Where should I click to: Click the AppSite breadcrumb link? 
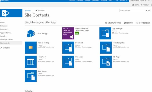(28, 10)
